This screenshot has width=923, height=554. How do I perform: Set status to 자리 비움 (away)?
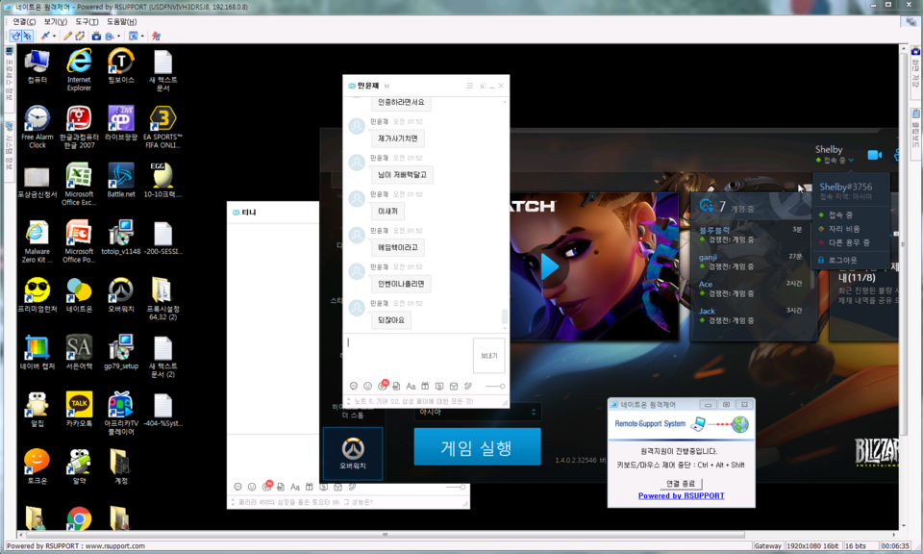842,229
